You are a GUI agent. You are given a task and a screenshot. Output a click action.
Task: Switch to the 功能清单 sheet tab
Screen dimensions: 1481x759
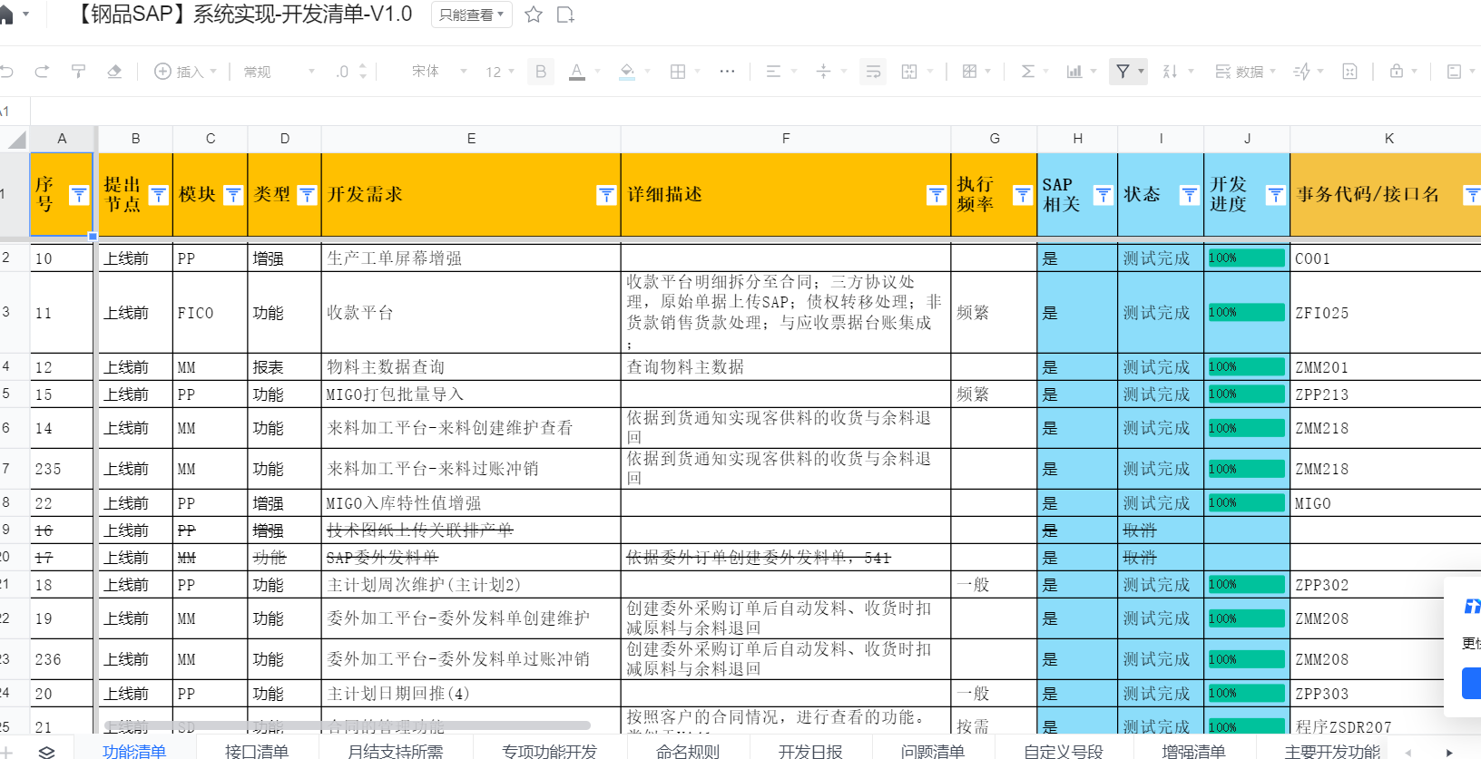(134, 751)
